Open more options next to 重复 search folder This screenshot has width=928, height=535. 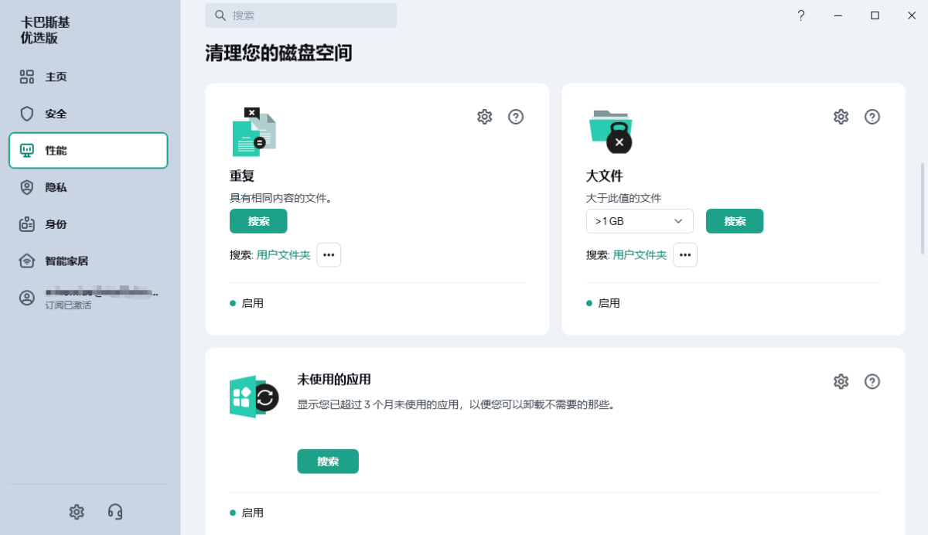tap(329, 254)
